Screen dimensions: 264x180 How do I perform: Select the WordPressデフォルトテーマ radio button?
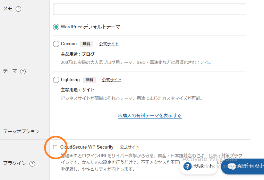[56, 27]
